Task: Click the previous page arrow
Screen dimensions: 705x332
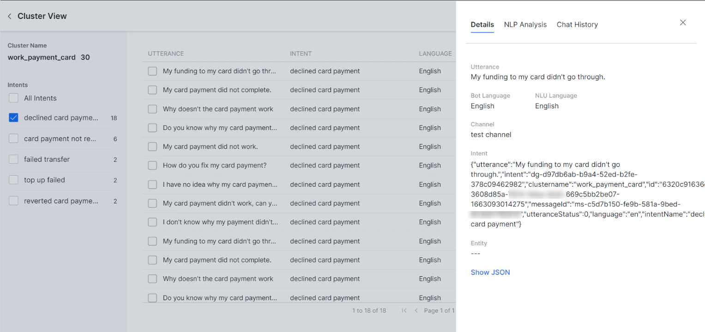Action: click(416, 310)
